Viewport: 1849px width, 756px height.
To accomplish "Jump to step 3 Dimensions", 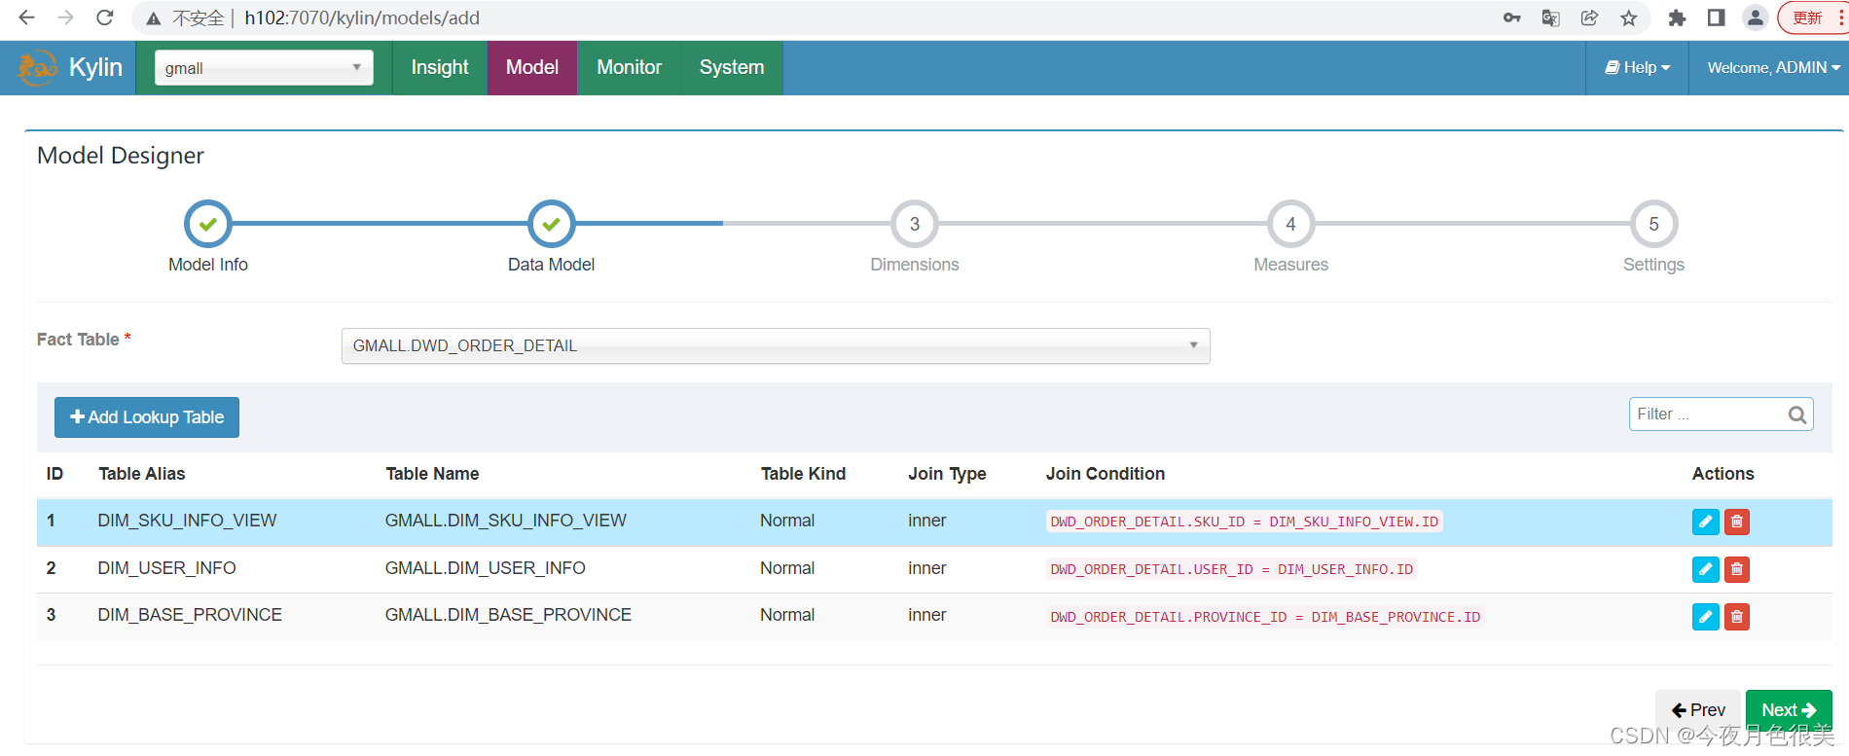I will pyautogui.click(x=915, y=224).
